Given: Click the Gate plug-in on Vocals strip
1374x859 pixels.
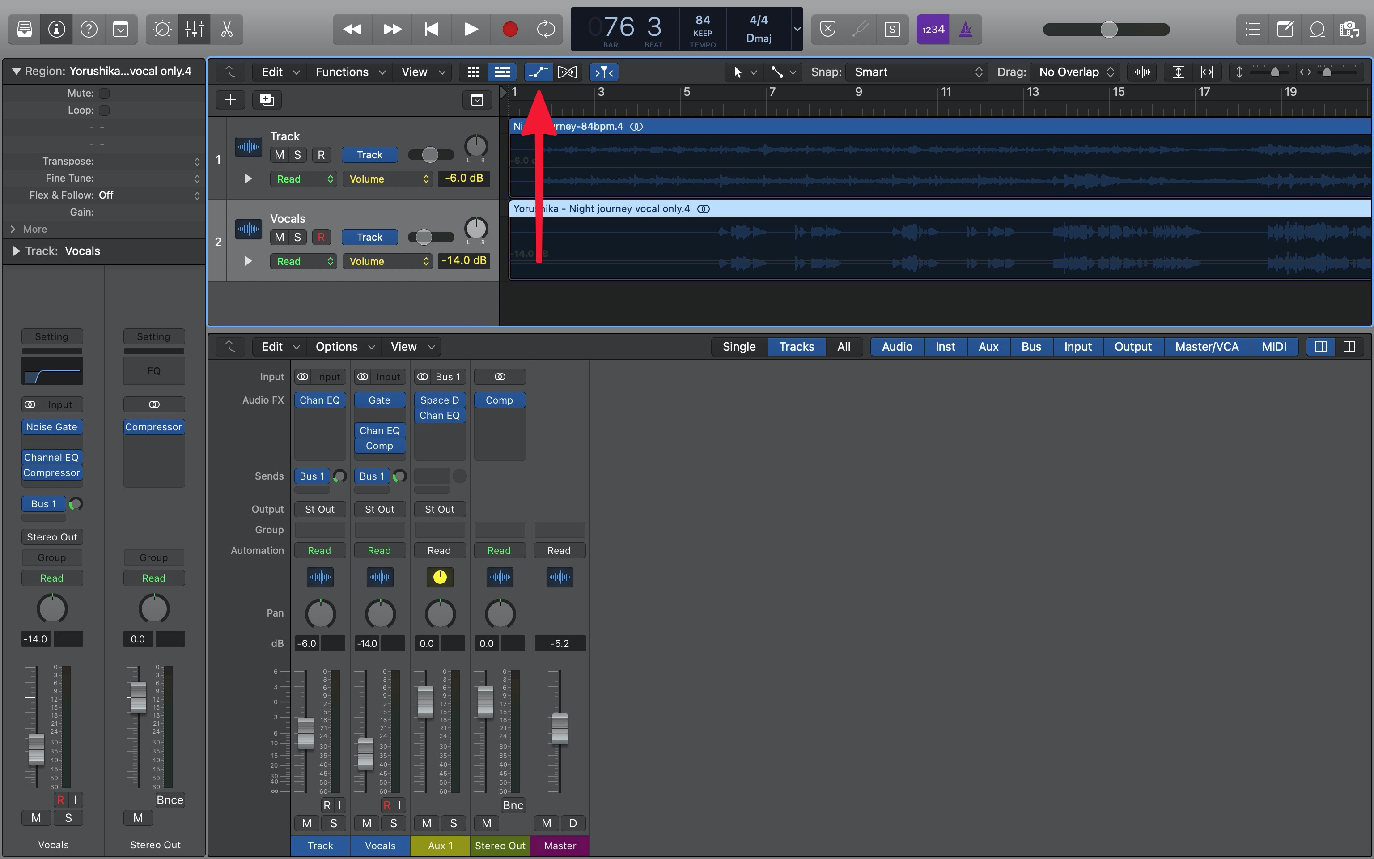Looking at the screenshot, I should (380, 400).
